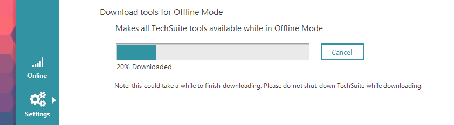
Task: Cancel the offline tools download
Action: [342, 52]
